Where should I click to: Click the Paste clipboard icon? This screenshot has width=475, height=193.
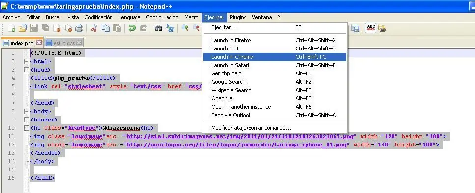pos(116,28)
